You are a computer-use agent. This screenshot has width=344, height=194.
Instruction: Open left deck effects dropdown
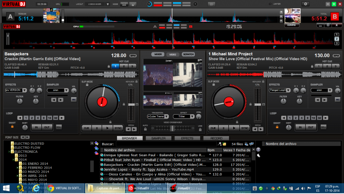click(25, 90)
